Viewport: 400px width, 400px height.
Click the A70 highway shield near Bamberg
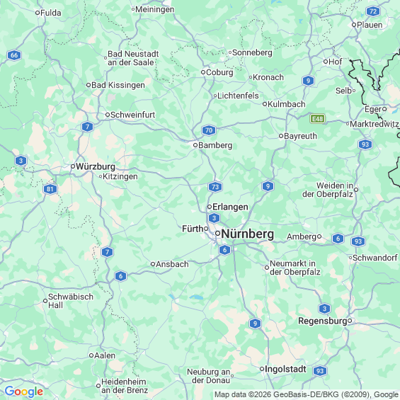coord(209,130)
